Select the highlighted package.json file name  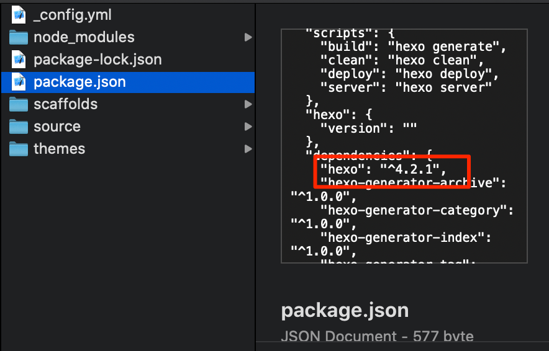point(79,82)
